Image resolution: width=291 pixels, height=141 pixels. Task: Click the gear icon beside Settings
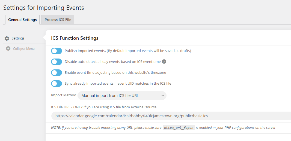pos(7,38)
